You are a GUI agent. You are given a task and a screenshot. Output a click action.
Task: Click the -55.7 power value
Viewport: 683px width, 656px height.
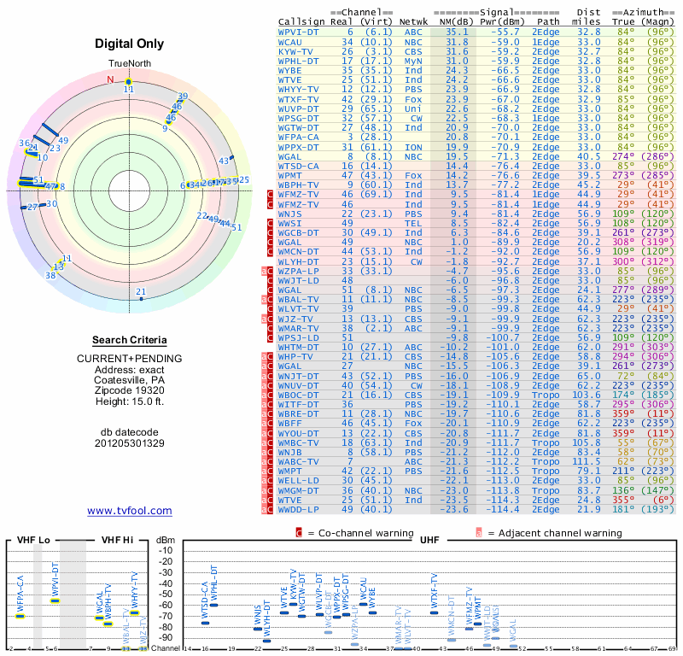[505, 32]
